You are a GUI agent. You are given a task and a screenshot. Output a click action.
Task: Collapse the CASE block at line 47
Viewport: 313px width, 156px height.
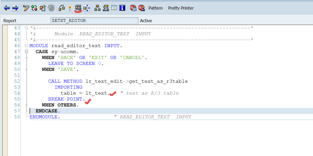pyautogui.click(x=26, y=52)
